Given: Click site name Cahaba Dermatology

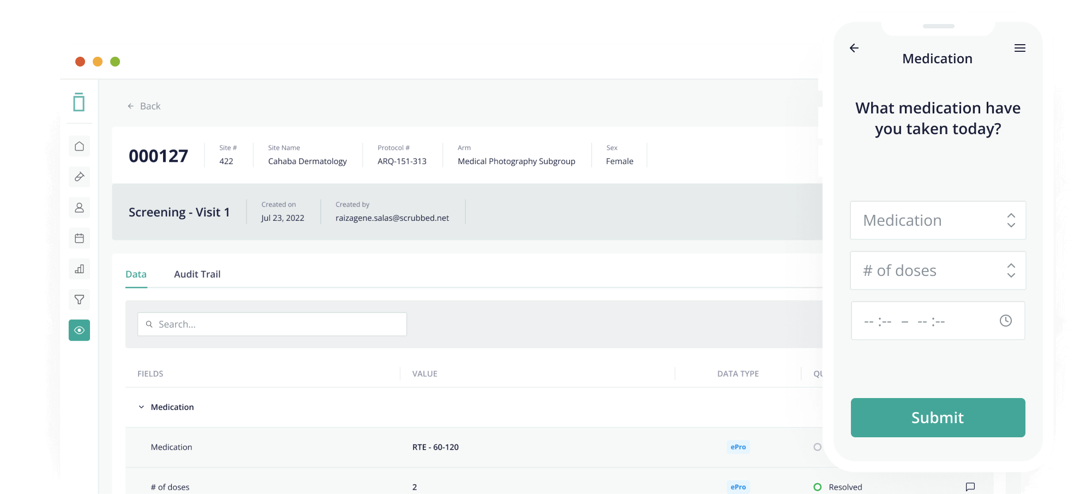Looking at the screenshot, I should (307, 161).
